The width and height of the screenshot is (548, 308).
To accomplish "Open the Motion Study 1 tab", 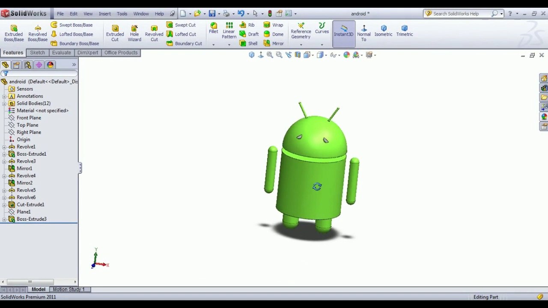I will [x=68, y=290].
